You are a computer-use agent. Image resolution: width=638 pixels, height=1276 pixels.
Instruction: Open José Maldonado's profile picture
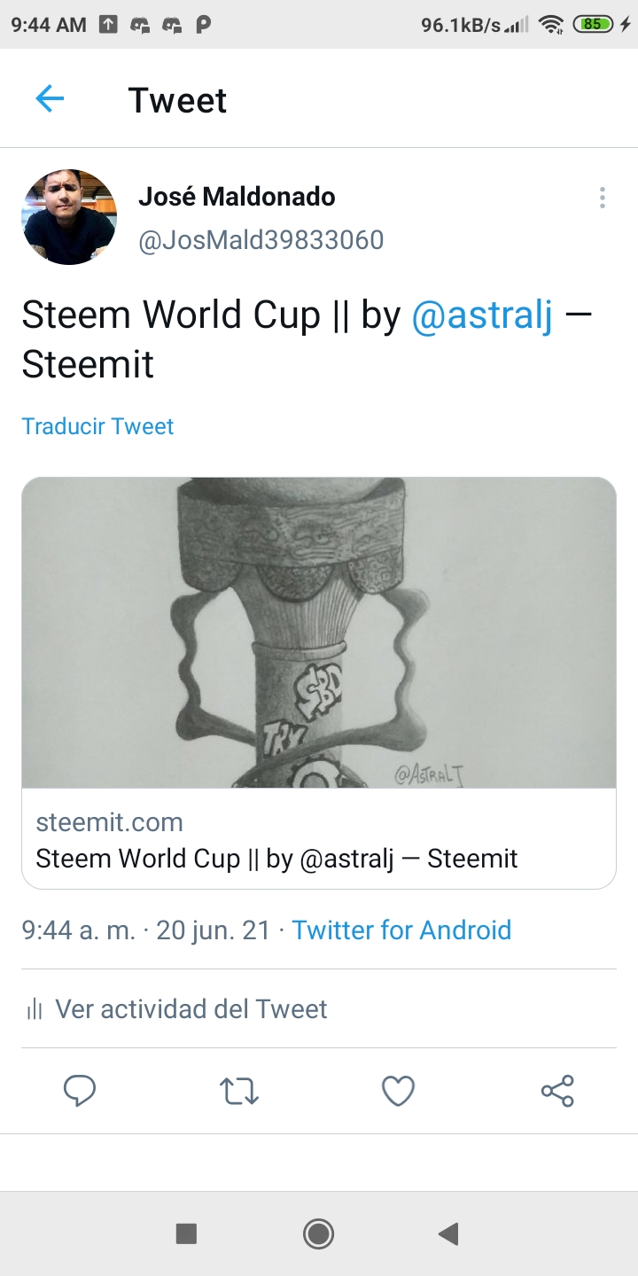point(69,217)
